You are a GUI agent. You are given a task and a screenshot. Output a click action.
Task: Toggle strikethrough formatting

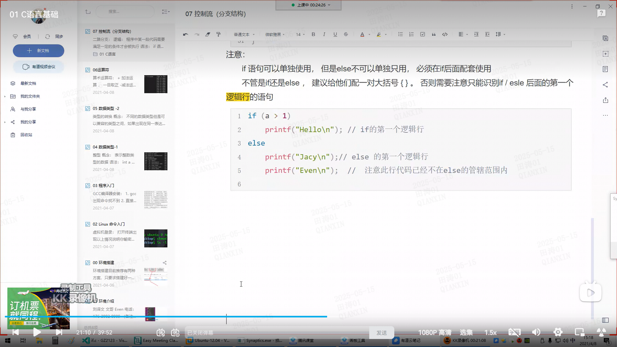(x=346, y=34)
